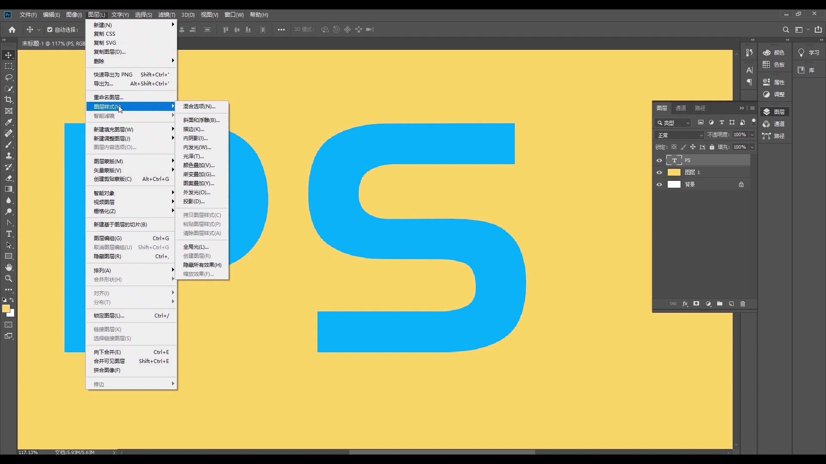Click the 背景 layer white thumbnail
Viewport: 826px width, 464px height.
tap(674, 184)
